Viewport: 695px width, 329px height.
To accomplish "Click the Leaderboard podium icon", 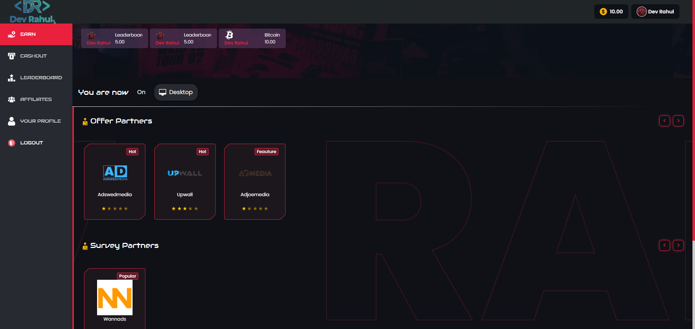I will [x=12, y=78].
